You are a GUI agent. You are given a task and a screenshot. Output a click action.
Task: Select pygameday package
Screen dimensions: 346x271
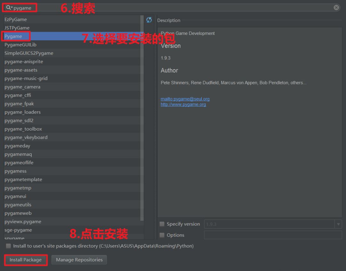click(72, 146)
